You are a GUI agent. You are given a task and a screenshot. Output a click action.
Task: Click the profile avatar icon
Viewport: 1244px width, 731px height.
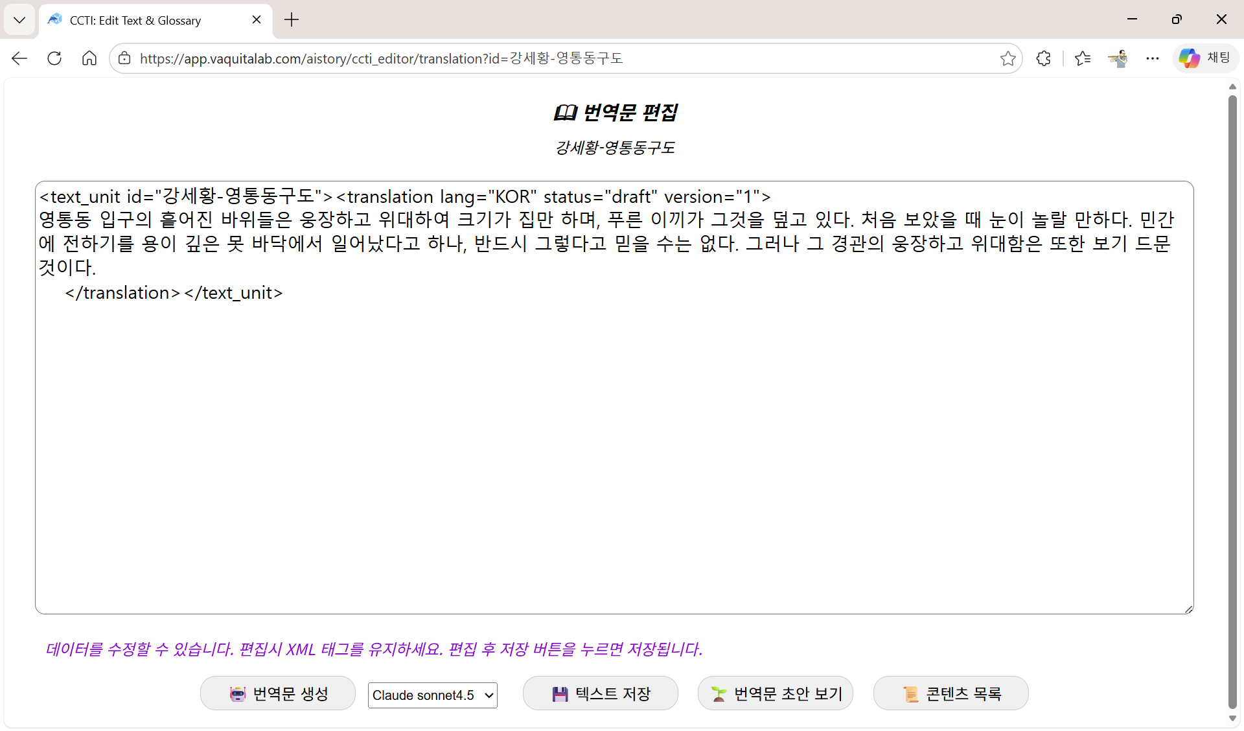point(1118,58)
